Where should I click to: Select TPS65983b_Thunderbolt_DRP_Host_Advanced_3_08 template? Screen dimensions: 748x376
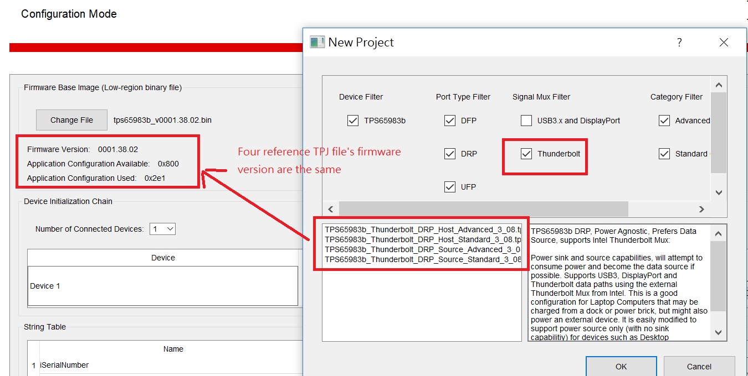point(422,229)
